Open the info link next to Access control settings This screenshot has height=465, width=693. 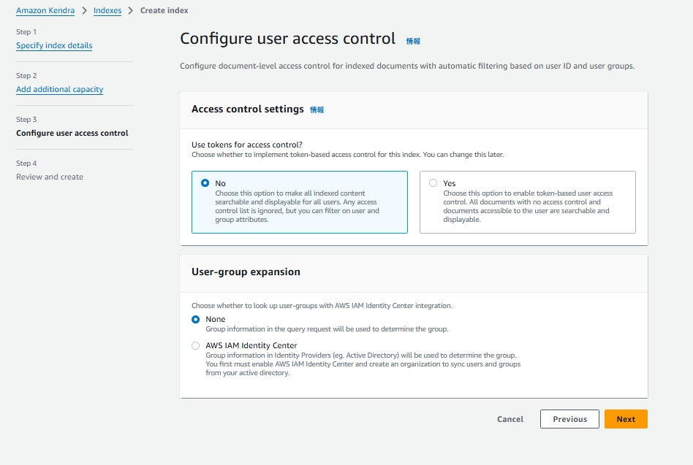click(317, 110)
